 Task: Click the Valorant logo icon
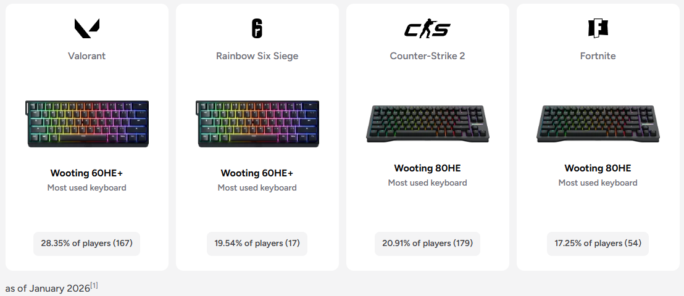86,28
